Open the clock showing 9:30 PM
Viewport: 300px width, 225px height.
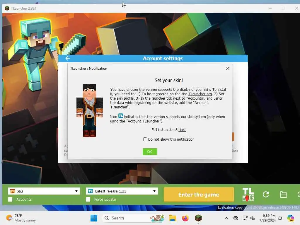tap(267, 218)
